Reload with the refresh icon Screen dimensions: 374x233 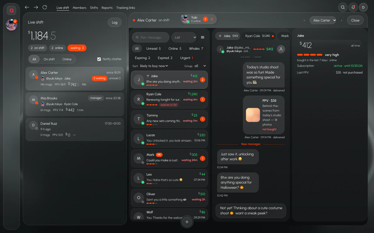(x=45, y=7)
